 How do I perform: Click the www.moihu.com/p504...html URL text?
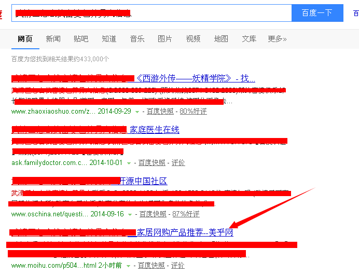click(x=54, y=265)
